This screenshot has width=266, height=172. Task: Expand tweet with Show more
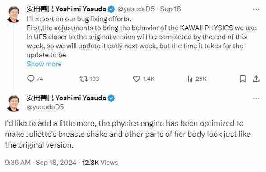coord(44,64)
